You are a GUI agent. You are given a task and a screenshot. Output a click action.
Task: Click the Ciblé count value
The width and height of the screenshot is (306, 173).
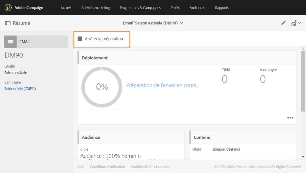click(225, 79)
